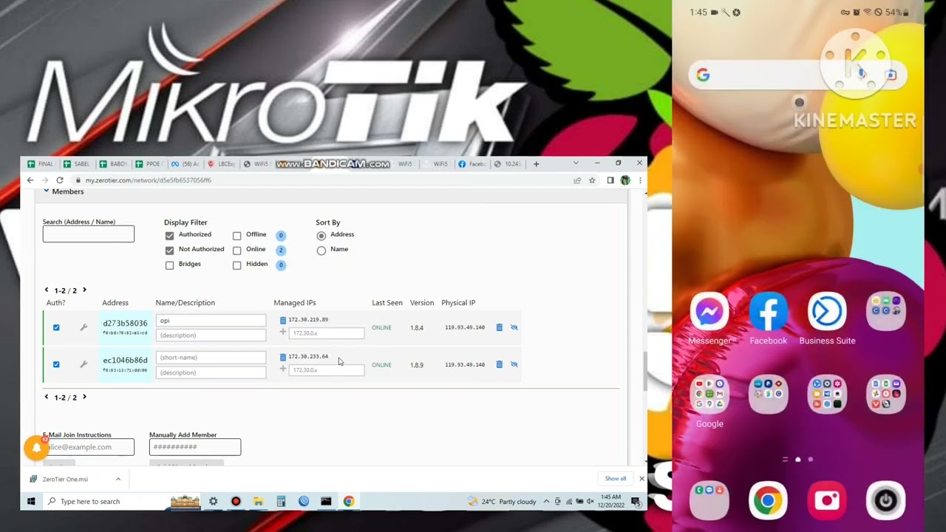Toggle the Authorized display filter checkbox
The height and width of the screenshot is (532, 946).
tap(169, 236)
